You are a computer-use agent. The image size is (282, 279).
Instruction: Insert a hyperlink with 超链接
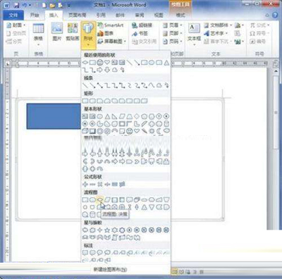tap(142, 25)
